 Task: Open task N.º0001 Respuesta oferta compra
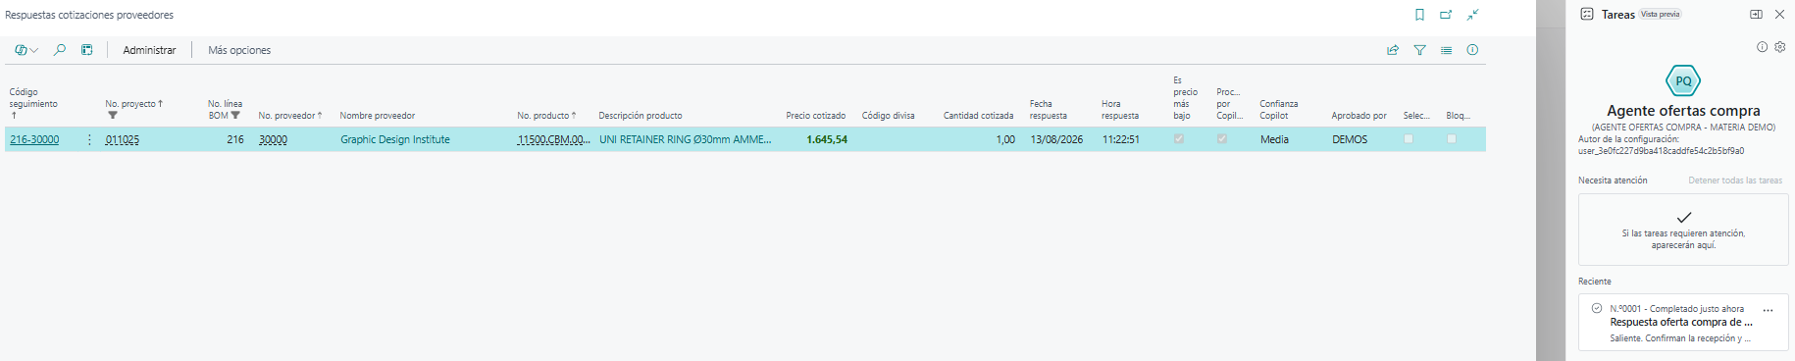(1683, 323)
